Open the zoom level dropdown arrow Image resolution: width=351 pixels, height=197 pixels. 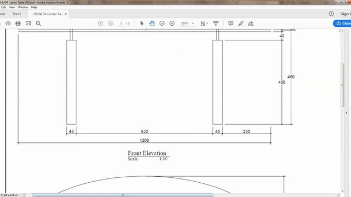[193, 23]
